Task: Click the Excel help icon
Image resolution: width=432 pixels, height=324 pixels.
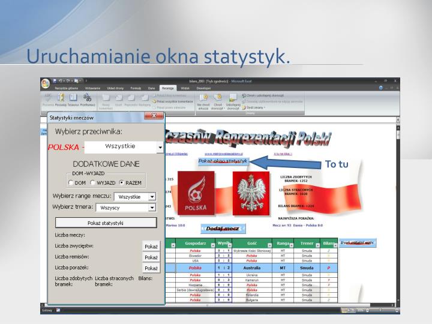Action: [381, 88]
